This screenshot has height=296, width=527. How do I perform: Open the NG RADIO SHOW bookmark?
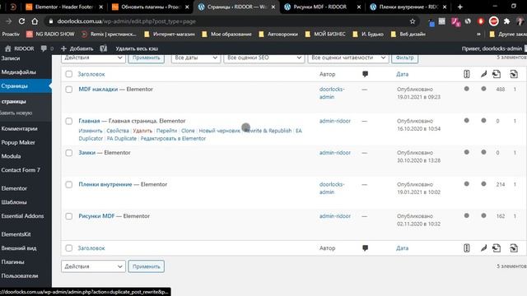click(51, 34)
